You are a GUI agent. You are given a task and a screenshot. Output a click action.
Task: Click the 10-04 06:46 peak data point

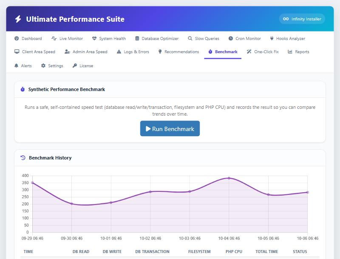(x=229, y=178)
